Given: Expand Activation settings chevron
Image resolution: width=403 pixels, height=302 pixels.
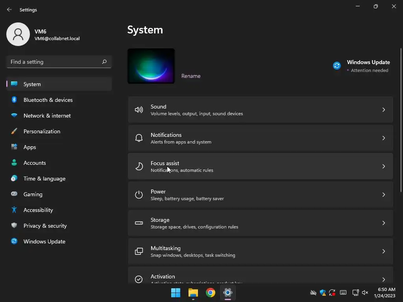Looking at the screenshot, I should tap(383, 280).
